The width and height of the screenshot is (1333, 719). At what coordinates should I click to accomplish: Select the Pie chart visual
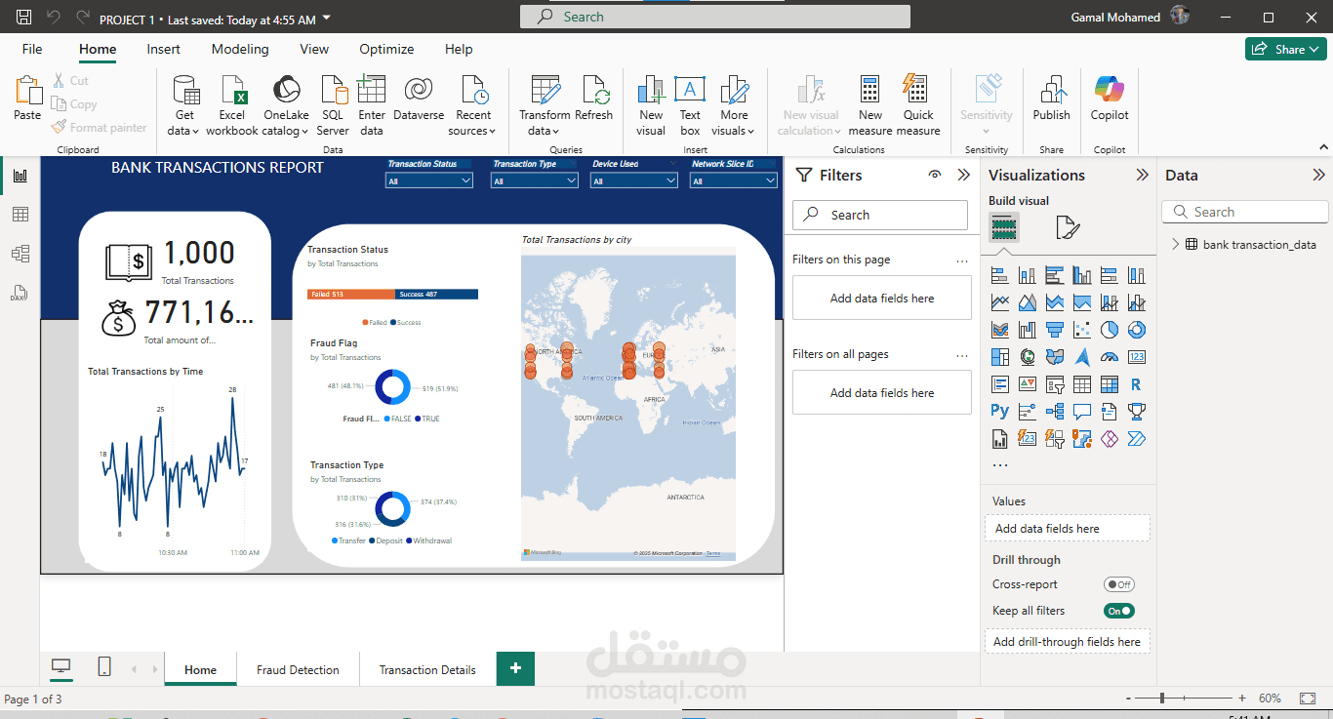point(1109,330)
